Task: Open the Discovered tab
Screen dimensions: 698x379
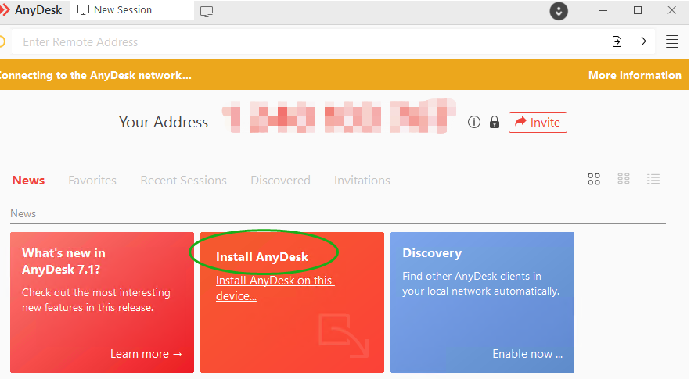Action: point(280,181)
